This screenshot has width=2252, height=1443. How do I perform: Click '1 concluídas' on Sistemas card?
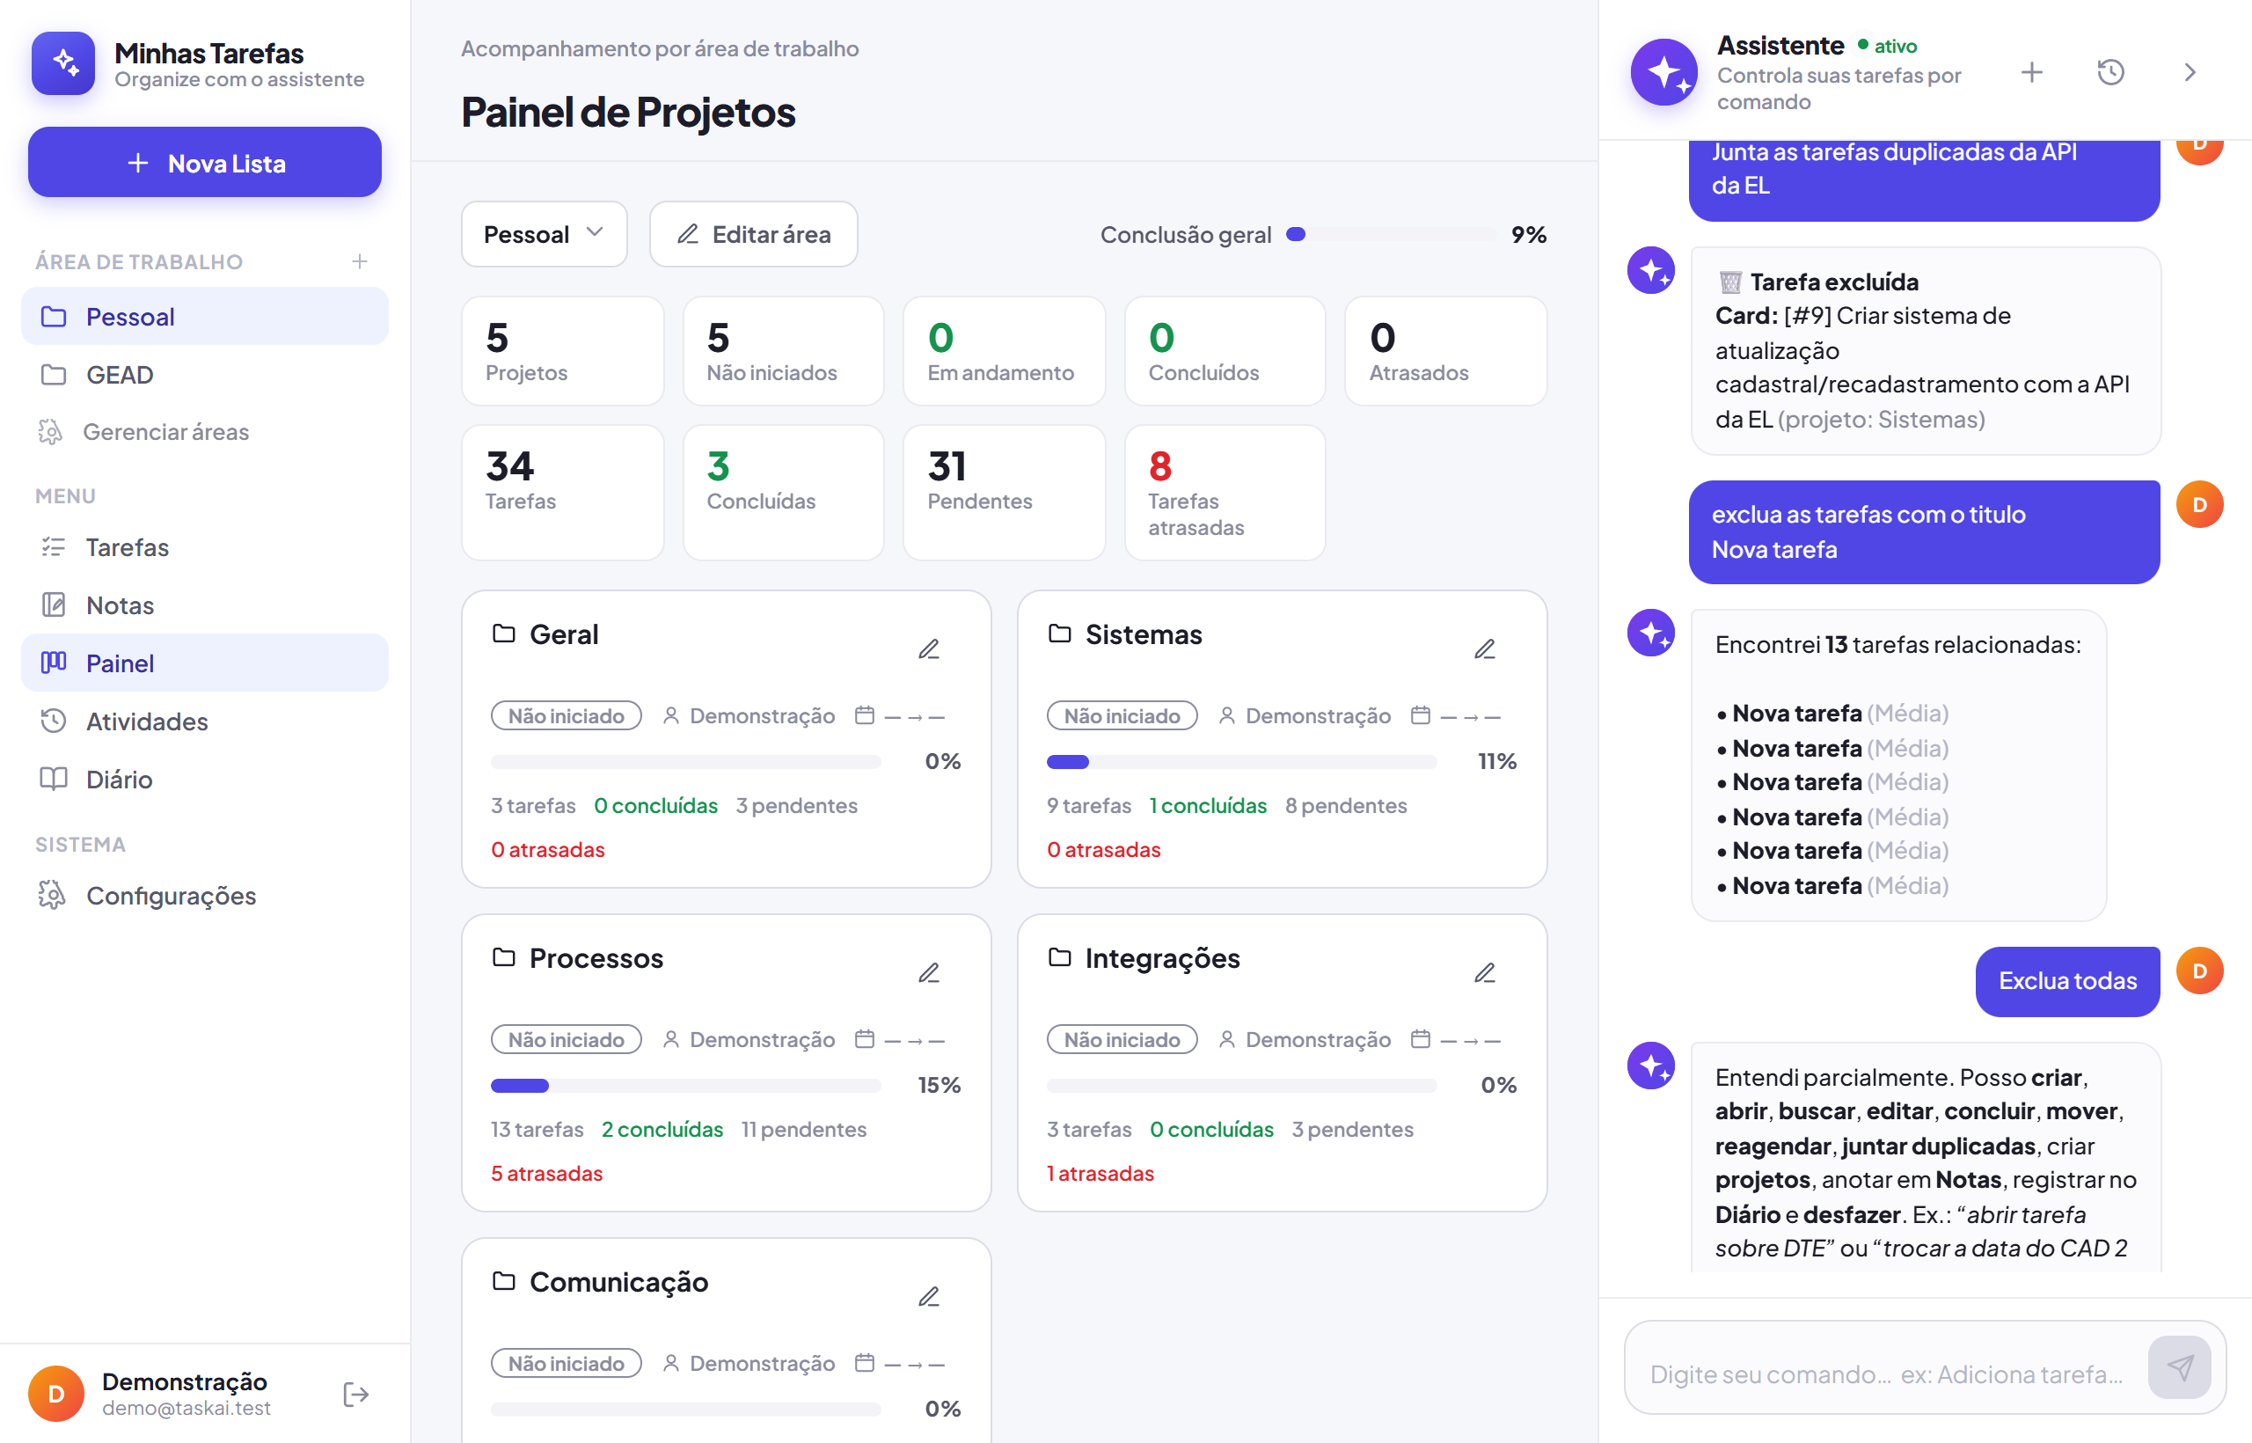(x=1208, y=806)
